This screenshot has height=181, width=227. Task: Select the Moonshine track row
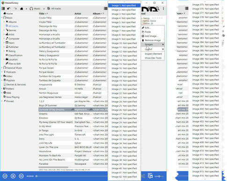pos(73,151)
